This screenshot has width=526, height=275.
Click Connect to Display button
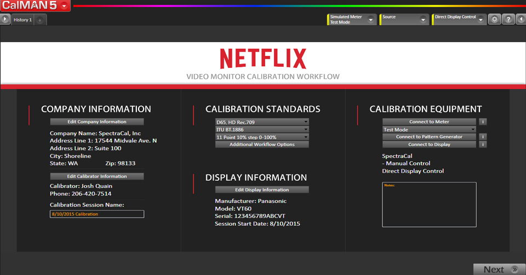429,145
